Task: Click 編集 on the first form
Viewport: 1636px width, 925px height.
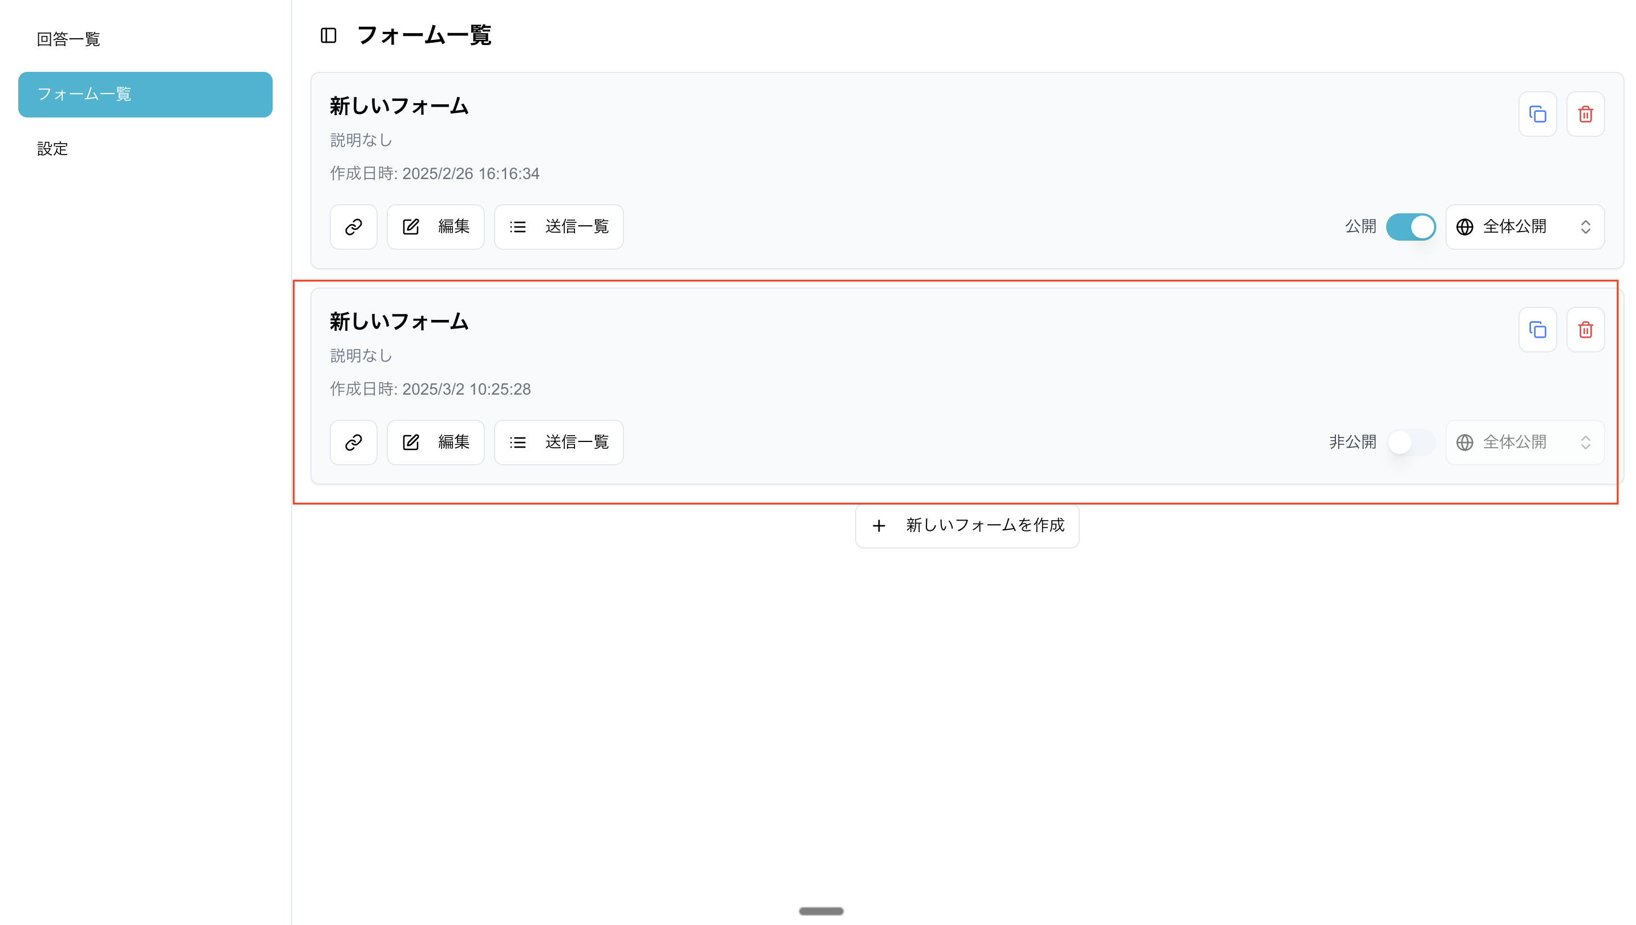Action: pos(436,227)
